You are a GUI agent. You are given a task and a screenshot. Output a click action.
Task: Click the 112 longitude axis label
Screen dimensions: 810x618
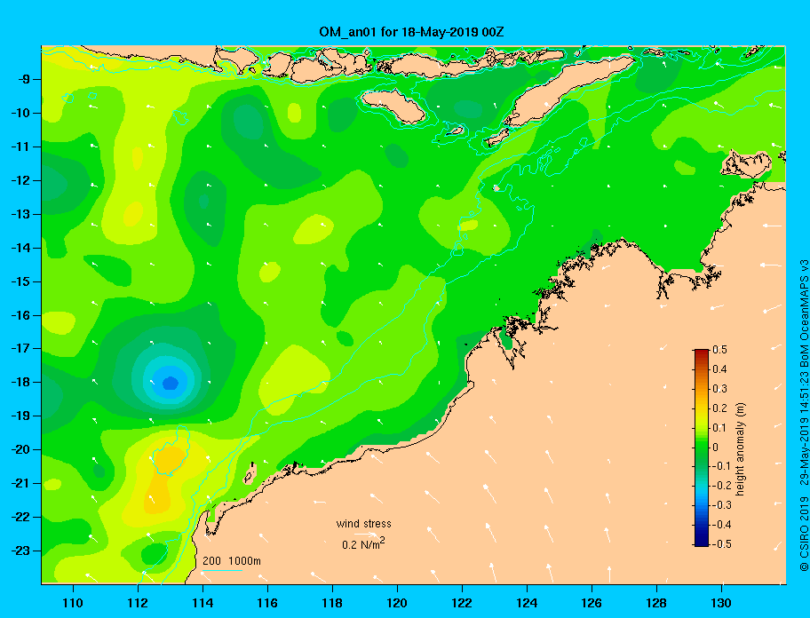[x=138, y=603]
